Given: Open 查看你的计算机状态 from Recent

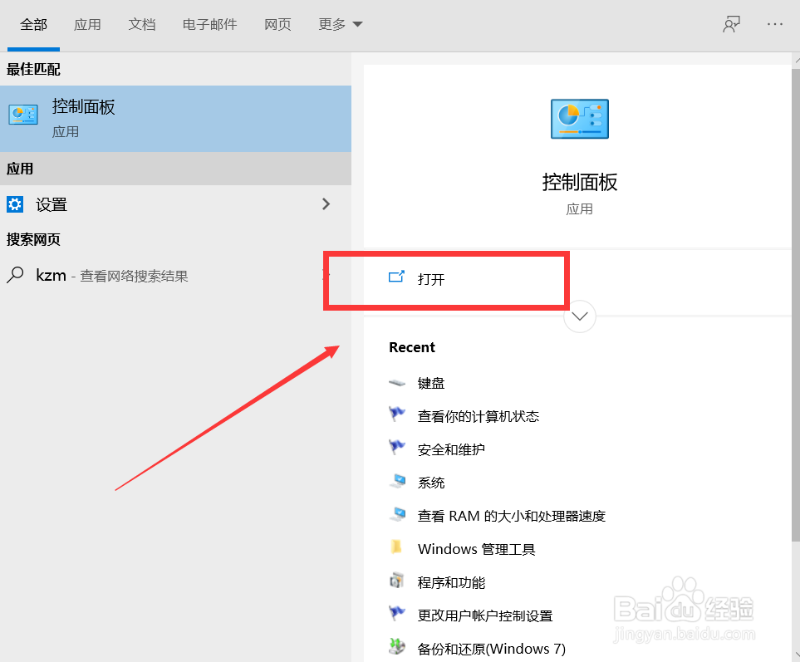Looking at the screenshot, I should tap(476, 416).
